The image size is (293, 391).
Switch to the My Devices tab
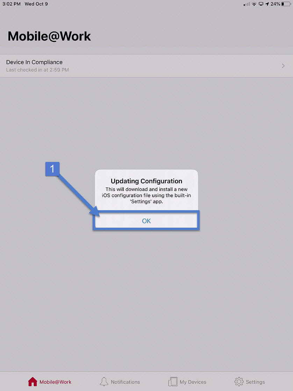[187, 381]
